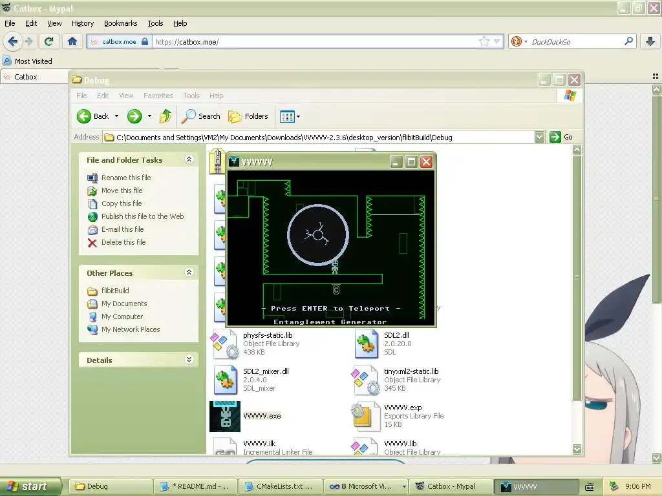Open Forward button history dropdown arrow
This screenshot has height=496, width=662.
point(149,116)
